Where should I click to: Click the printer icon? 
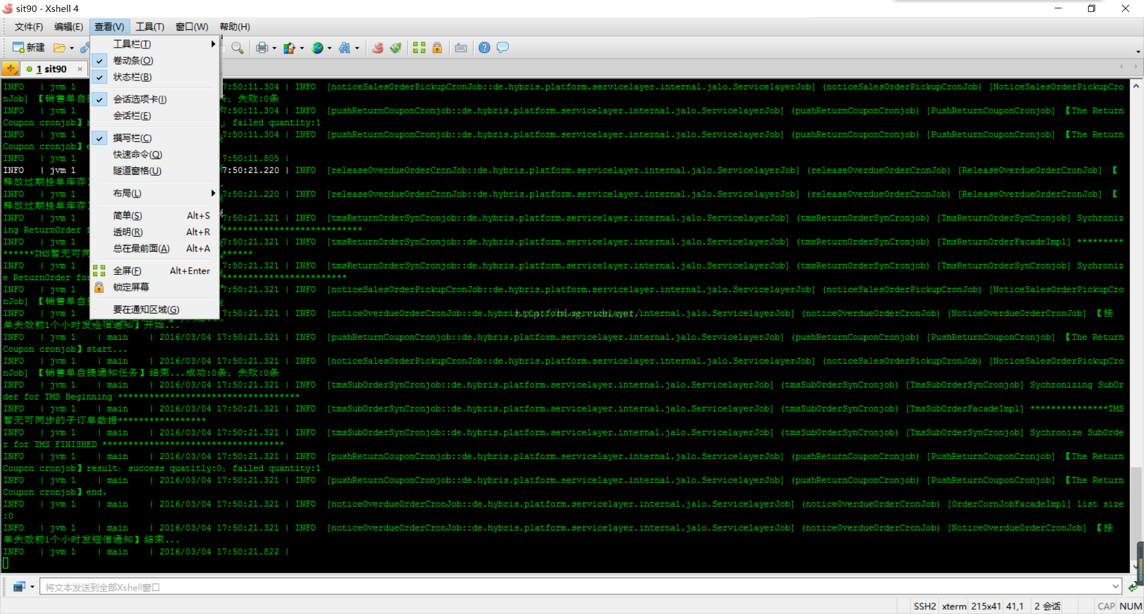(262, 48)
